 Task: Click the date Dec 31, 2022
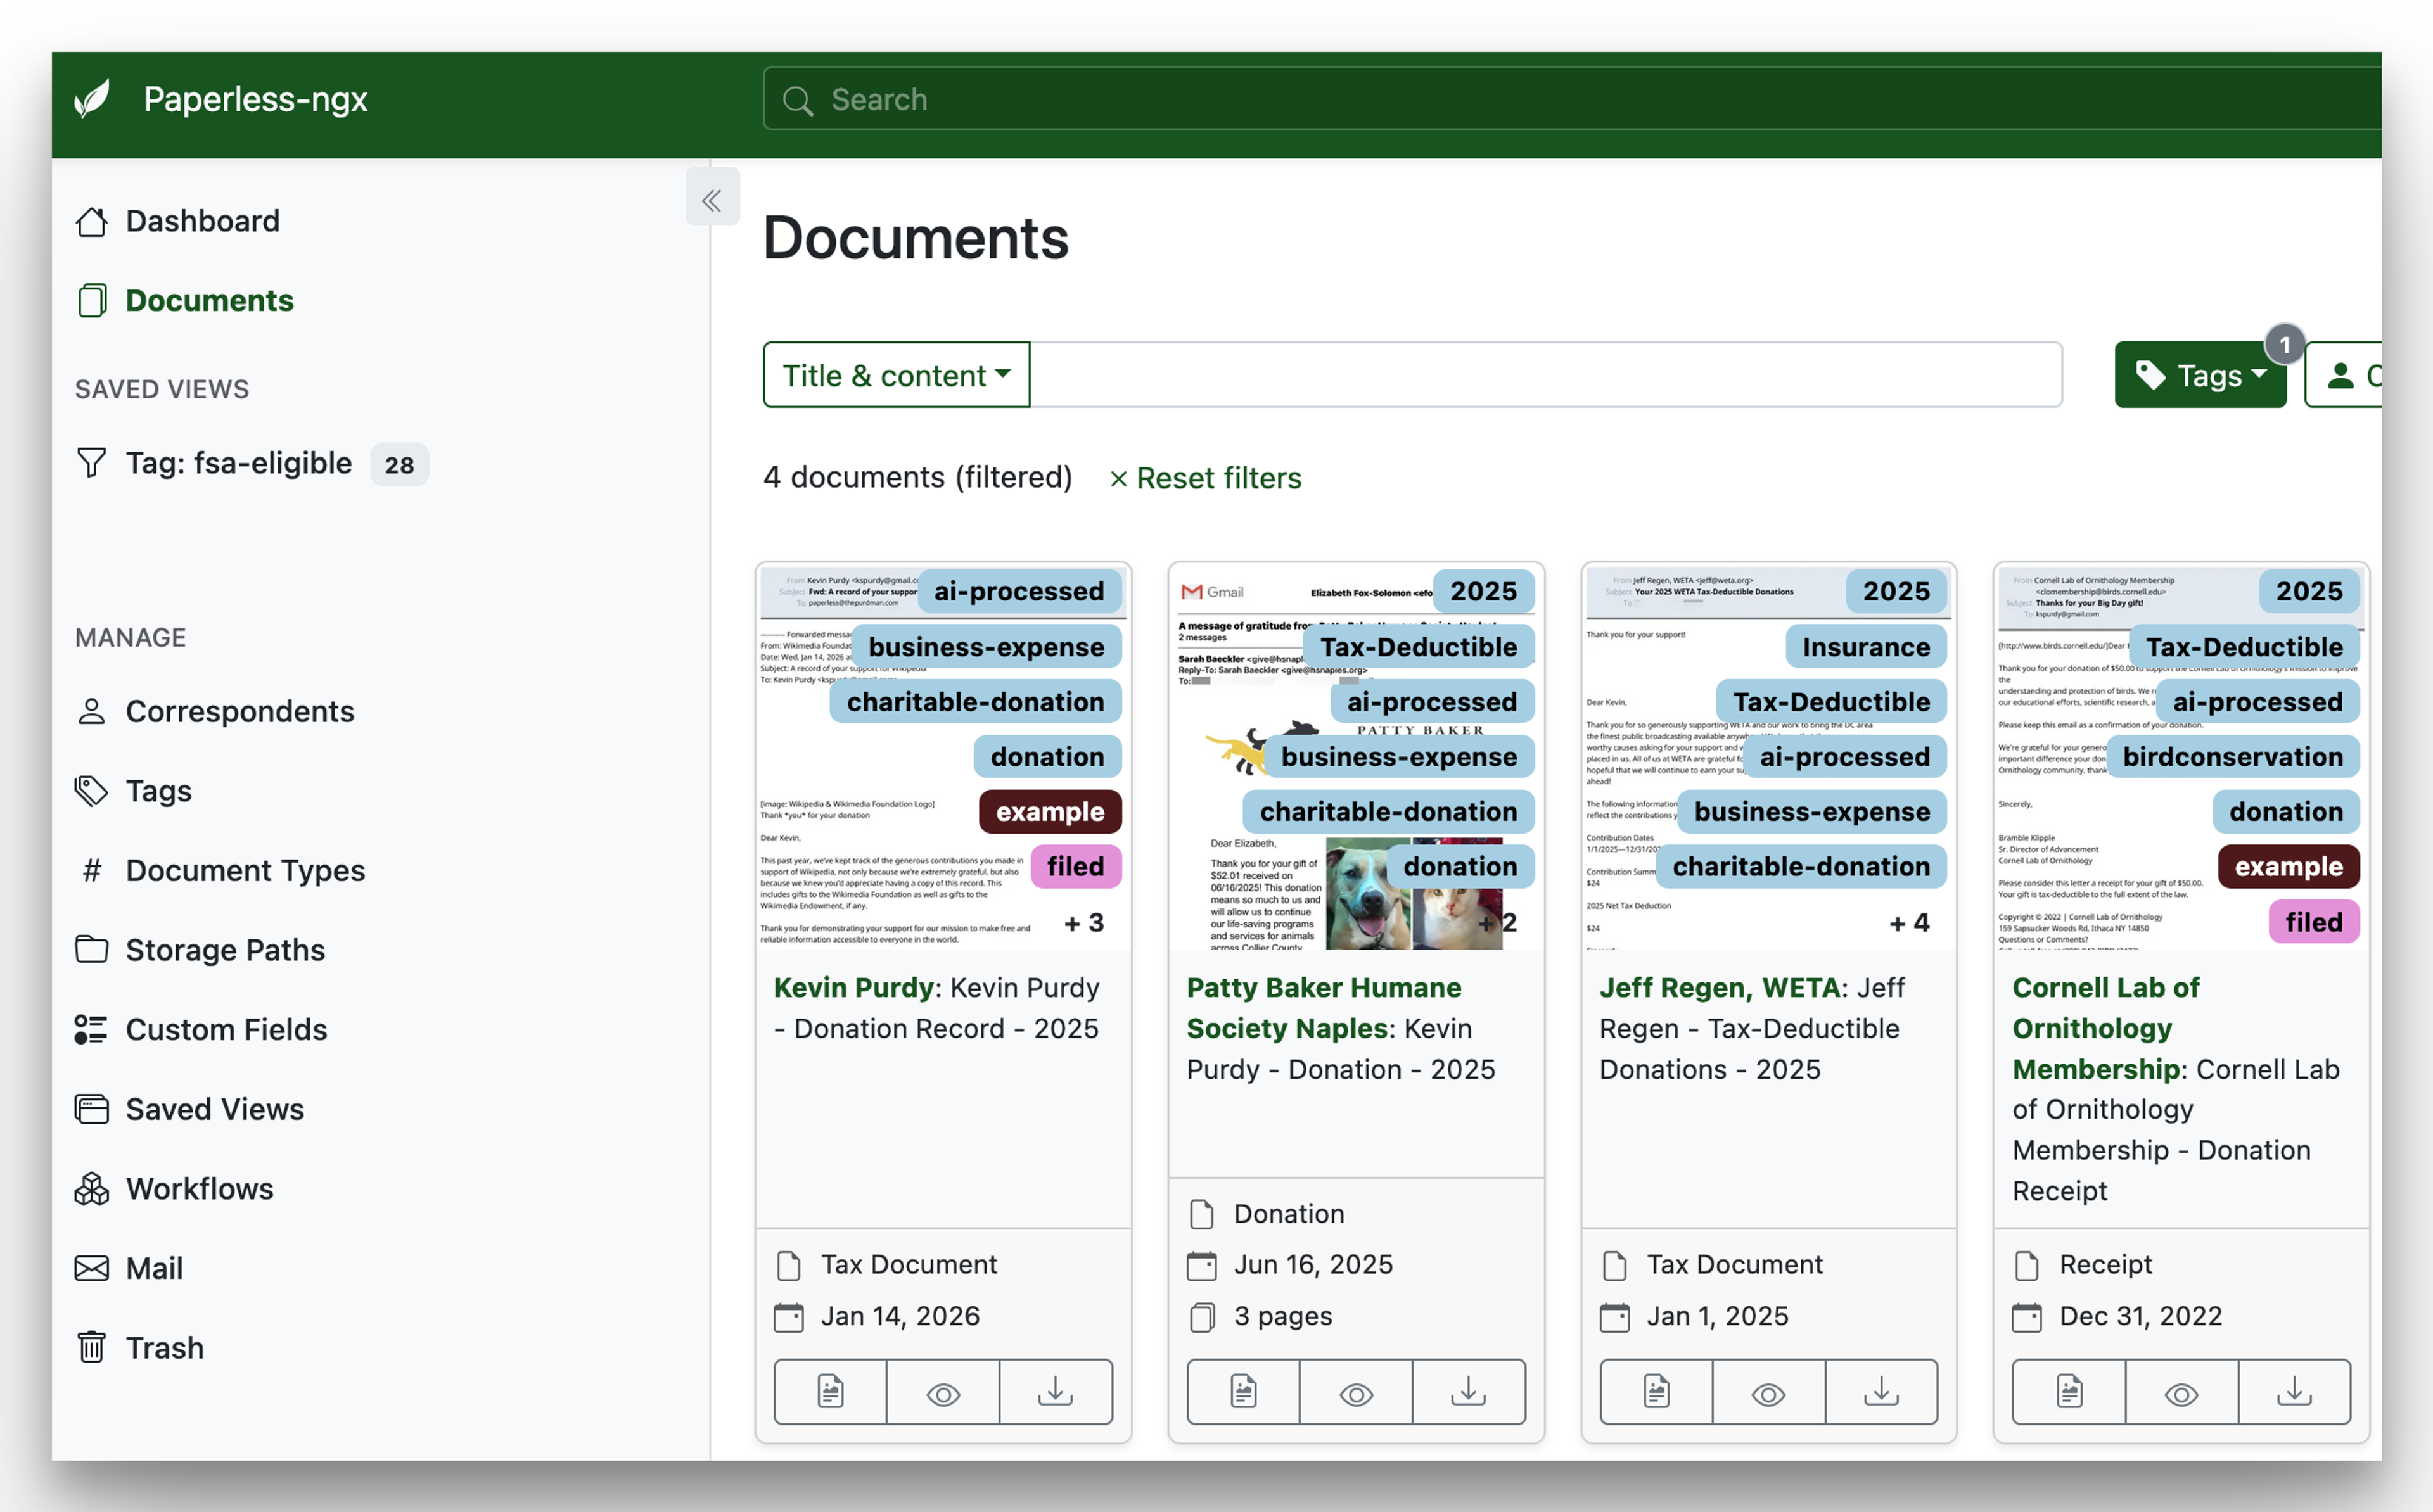click(2141, 1316)
